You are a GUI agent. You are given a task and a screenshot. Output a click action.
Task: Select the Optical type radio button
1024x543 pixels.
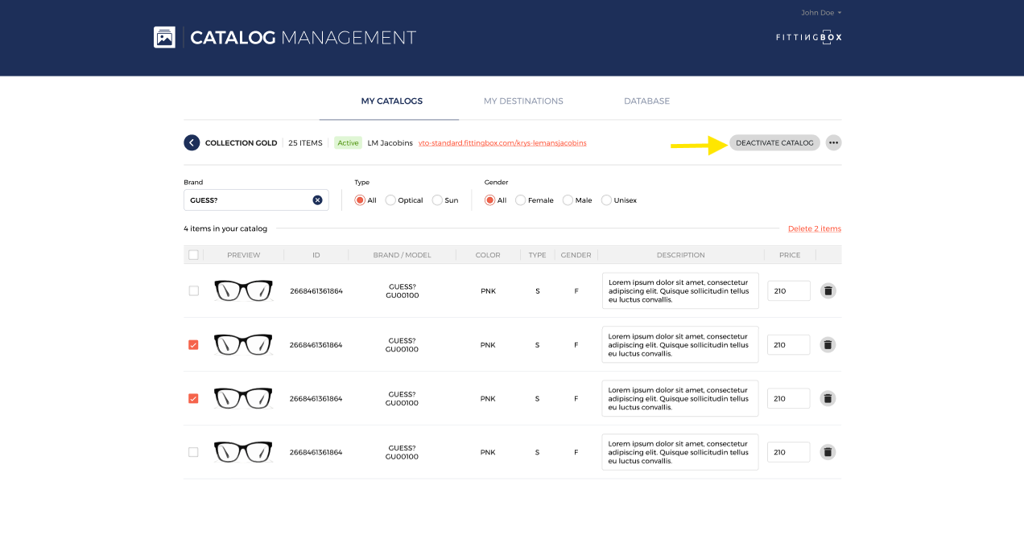[x=390, y=200]
